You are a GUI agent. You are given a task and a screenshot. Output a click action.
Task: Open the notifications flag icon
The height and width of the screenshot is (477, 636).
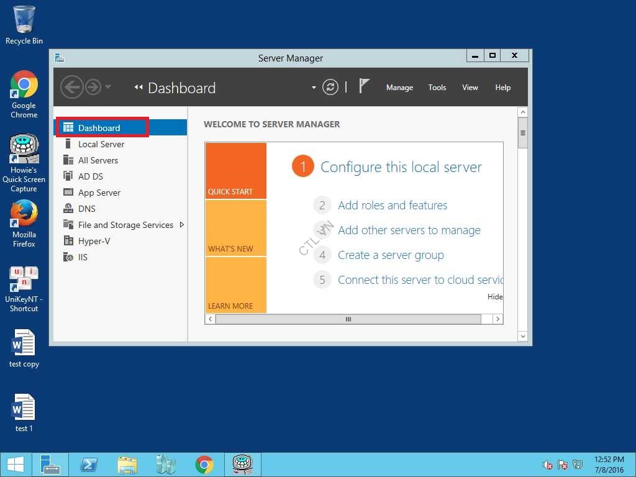(365, 87)
